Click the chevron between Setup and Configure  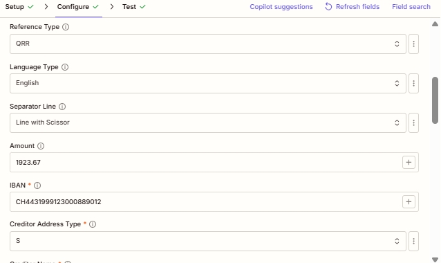(x=46, y=7)
